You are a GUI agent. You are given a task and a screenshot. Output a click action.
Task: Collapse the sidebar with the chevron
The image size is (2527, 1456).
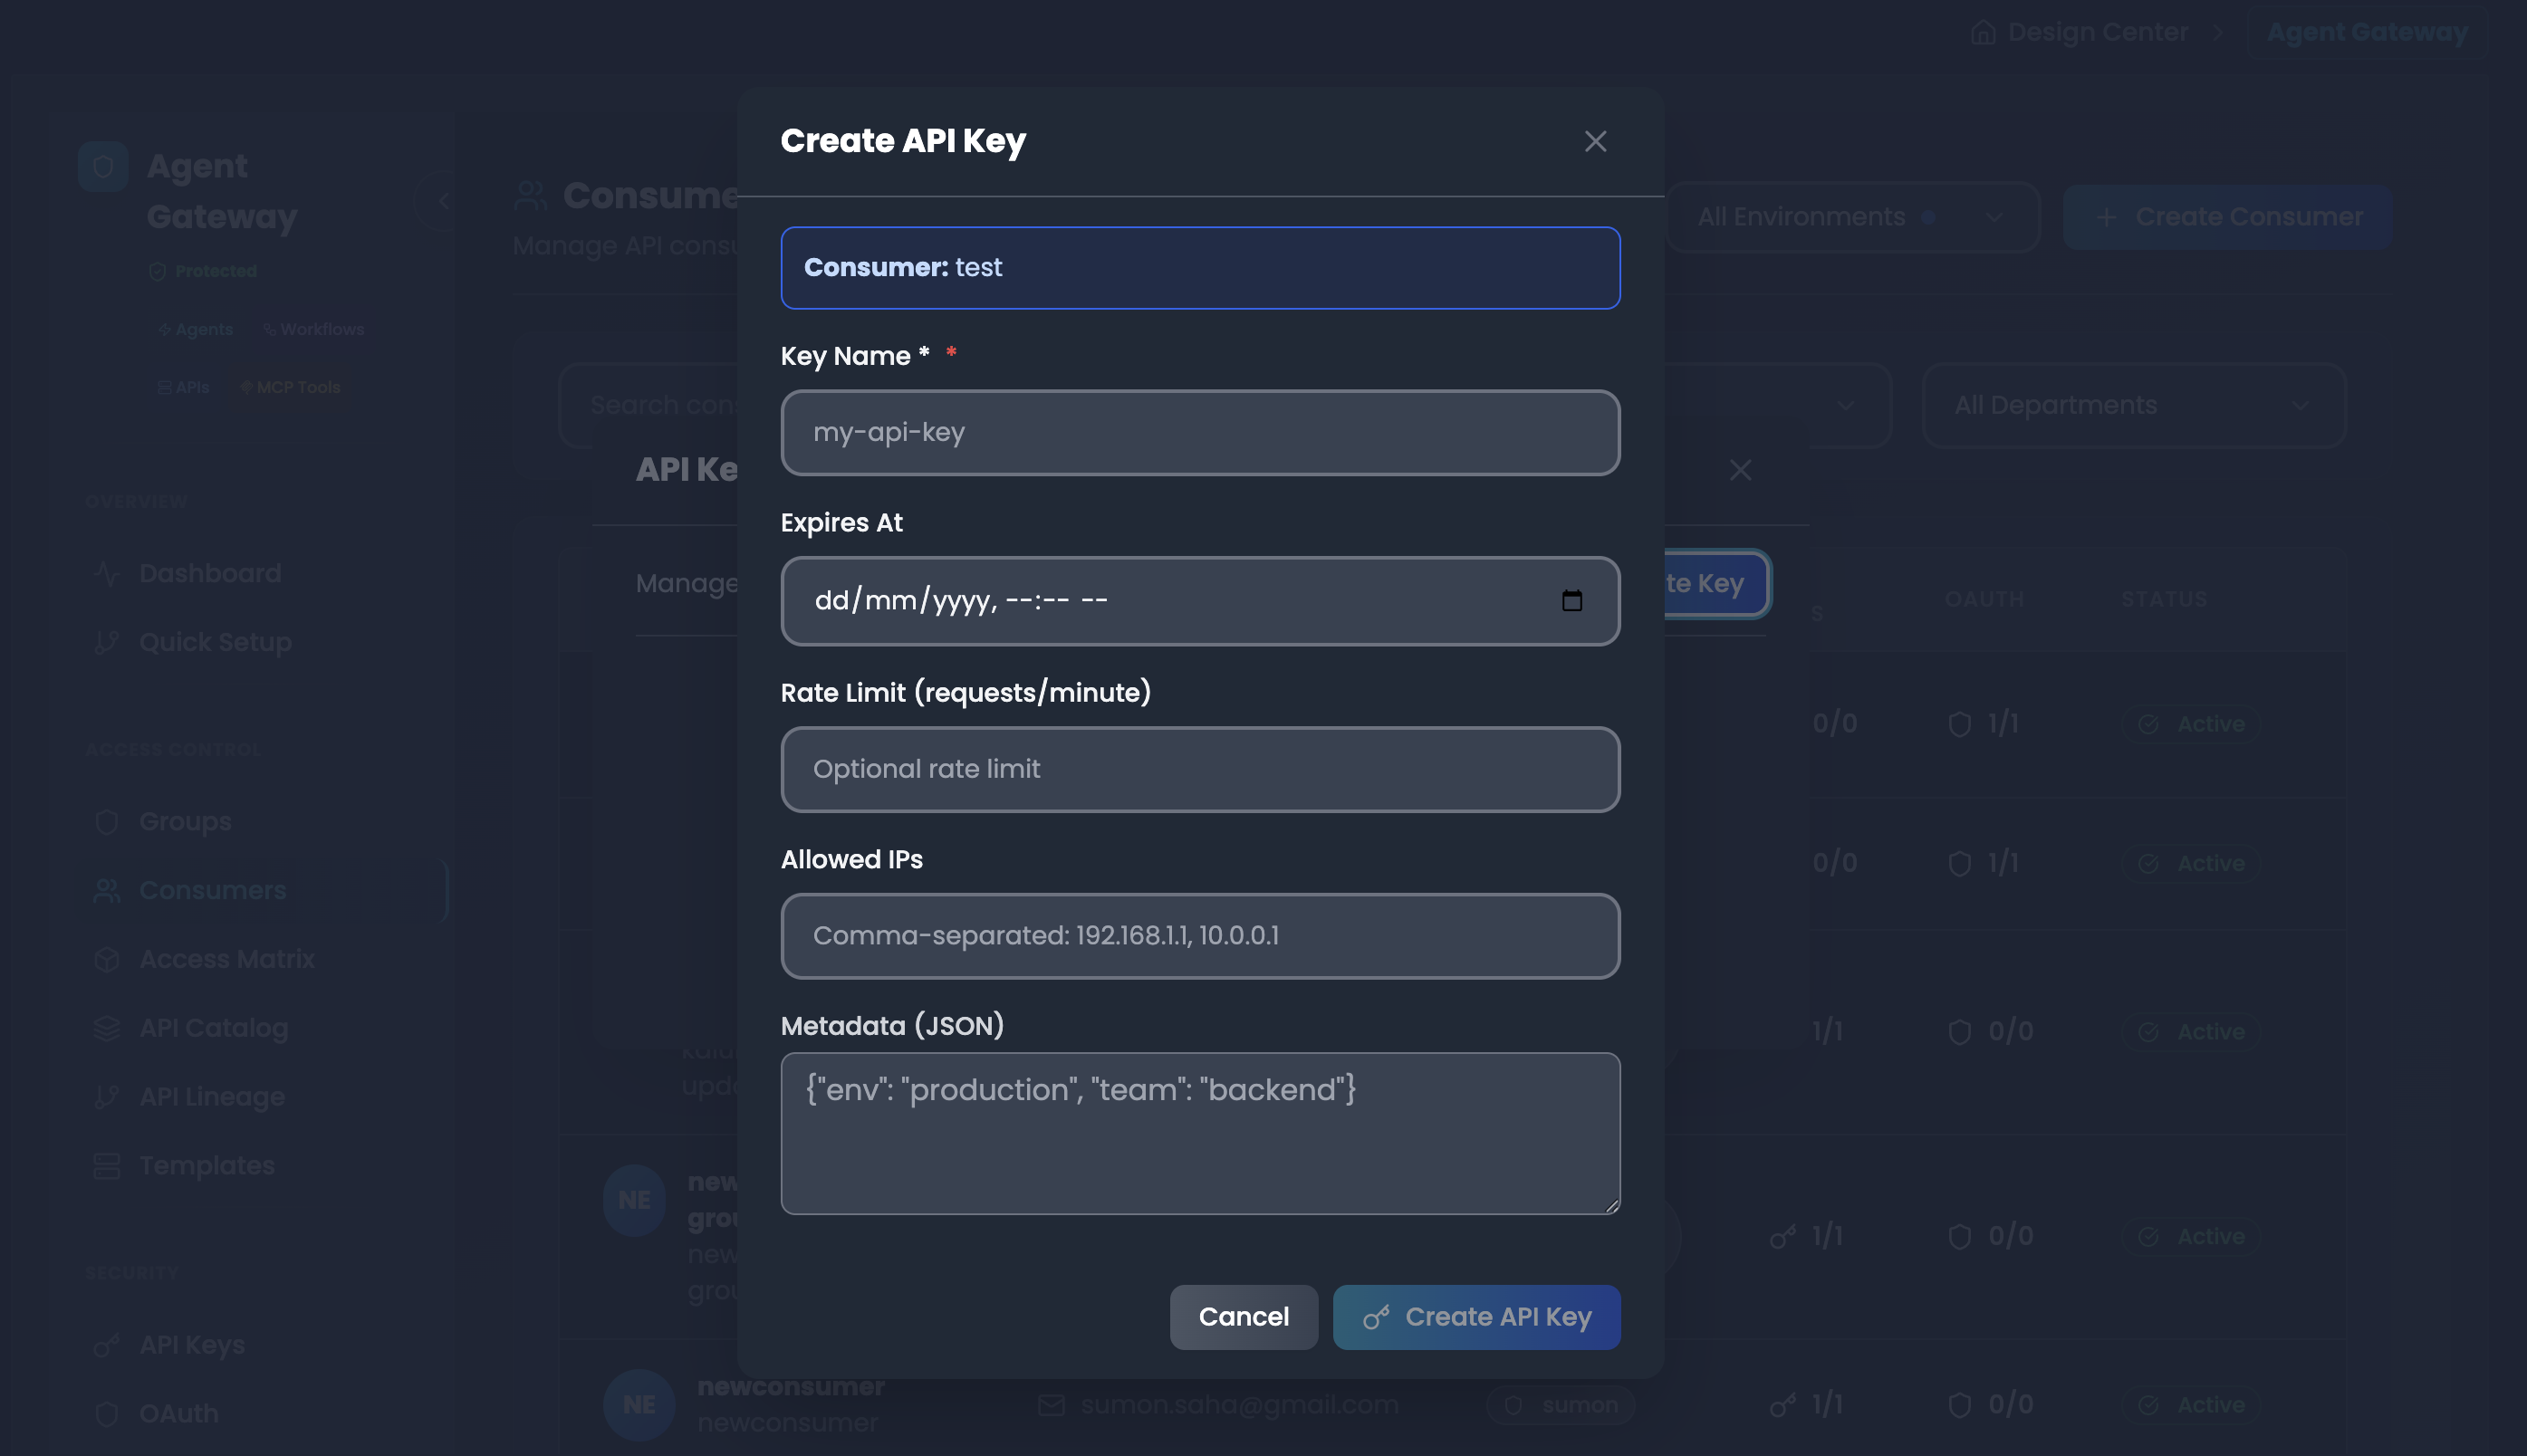[x=443, y=201]
